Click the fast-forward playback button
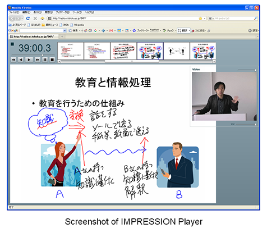 38,60
